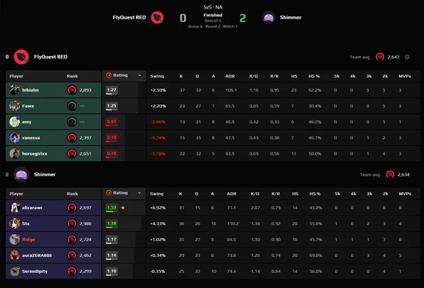
Task: Open Serendipity's avatar
Action: pyautogui.click(x=14, y=271)
